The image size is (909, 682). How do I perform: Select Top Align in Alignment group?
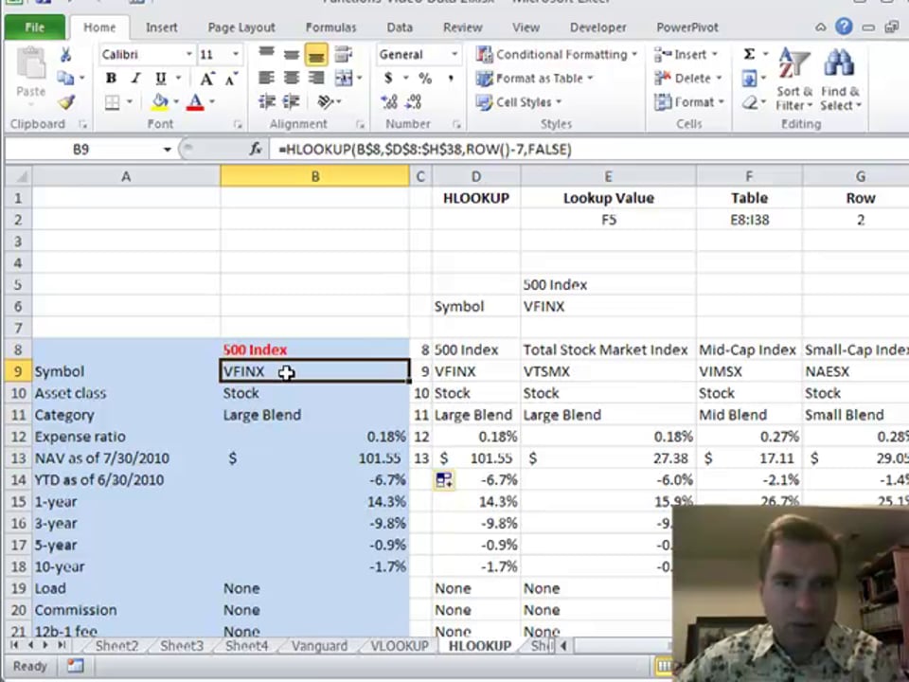(267, 54)
